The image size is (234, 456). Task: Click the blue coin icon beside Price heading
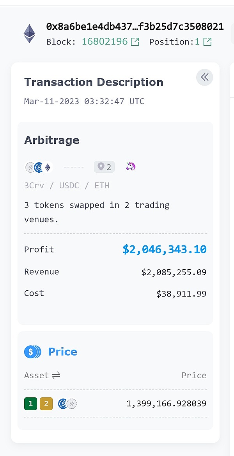32,352
